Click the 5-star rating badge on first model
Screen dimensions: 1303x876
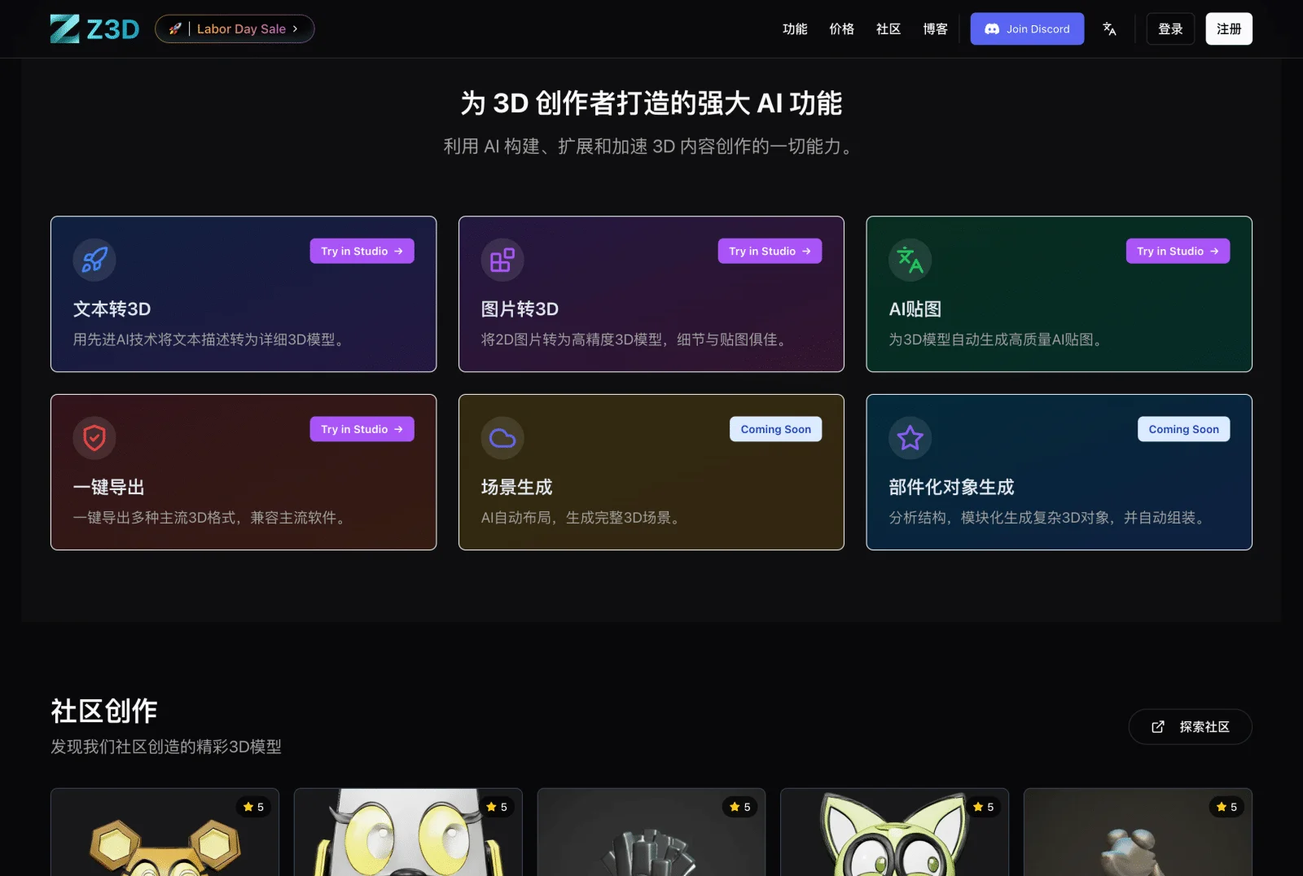[x=252, y=807]
